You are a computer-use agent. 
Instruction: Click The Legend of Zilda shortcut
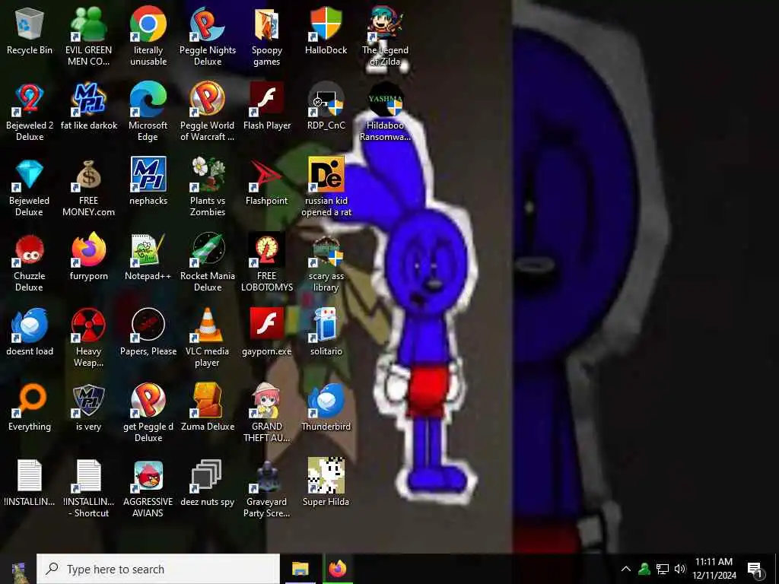click(386, 24)
